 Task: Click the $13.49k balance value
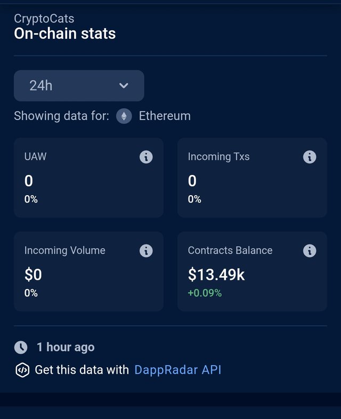(x=216, y=275)
